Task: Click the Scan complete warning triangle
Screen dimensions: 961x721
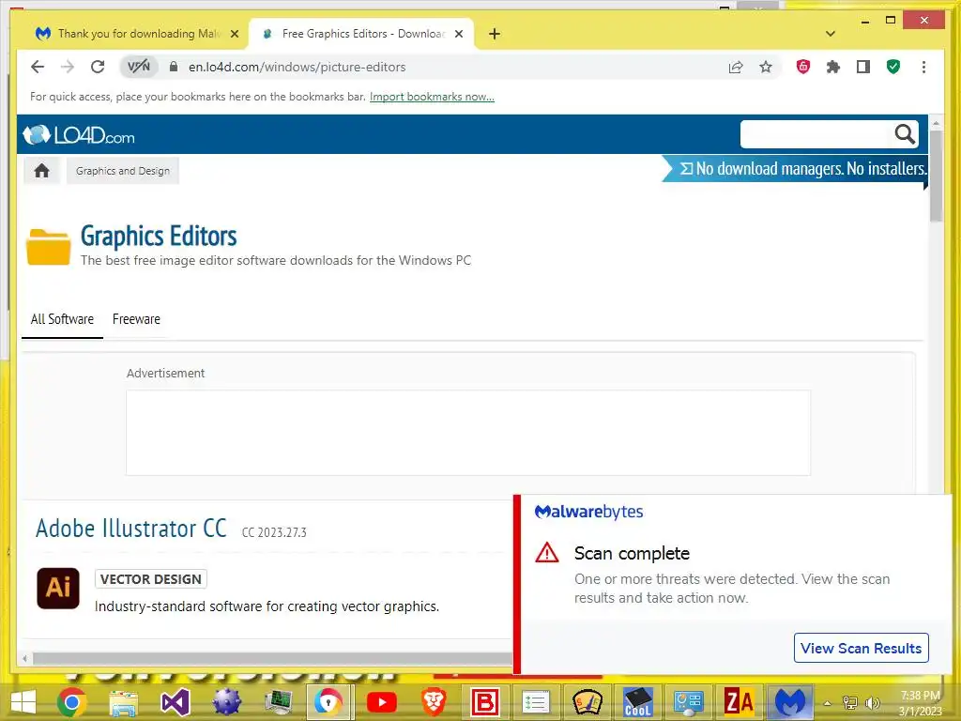Action: tap(547, 552)
